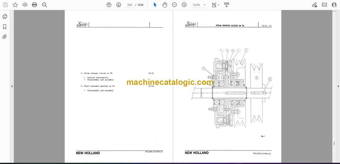The height and width of the screenshot is (164, 340).
Task: Click diagram callout label H
Action: tap(204, 69)
